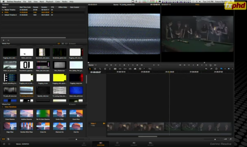This screenshot has height=147, width=247.
Task: Open the Media Pool sort options dropdown
Action: click(66, 43)
